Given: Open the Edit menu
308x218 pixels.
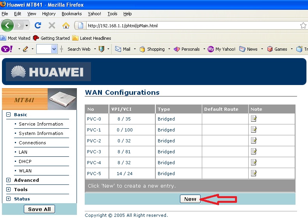Looking at the screenshot, I should (18, 14).
